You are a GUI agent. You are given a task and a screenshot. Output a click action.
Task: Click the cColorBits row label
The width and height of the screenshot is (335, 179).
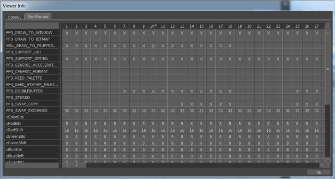32,117
